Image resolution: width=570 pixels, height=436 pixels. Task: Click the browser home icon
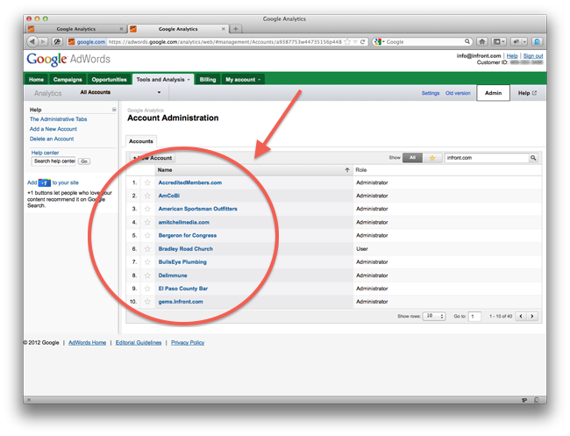point(482,42)
